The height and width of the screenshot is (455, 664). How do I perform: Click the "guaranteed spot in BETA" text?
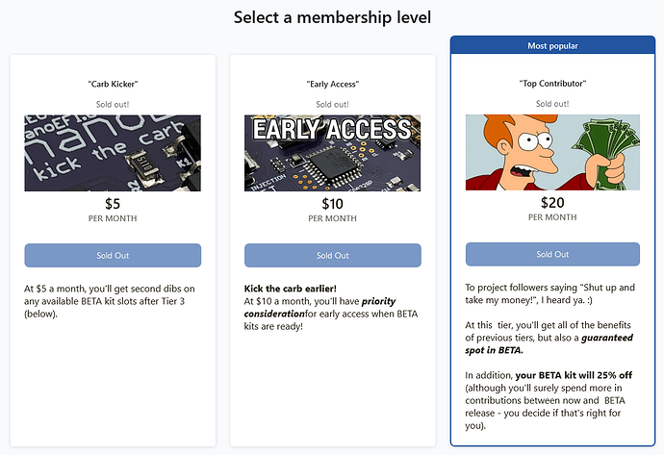pyautogui.click(x=549, y=343)
